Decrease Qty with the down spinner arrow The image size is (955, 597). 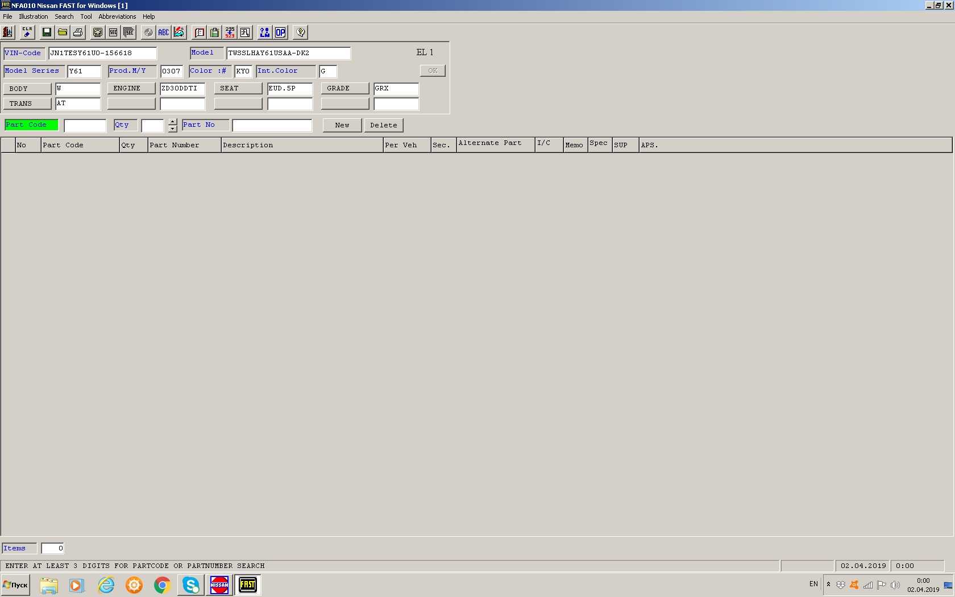pyautogui.click(x=173, y=129)
